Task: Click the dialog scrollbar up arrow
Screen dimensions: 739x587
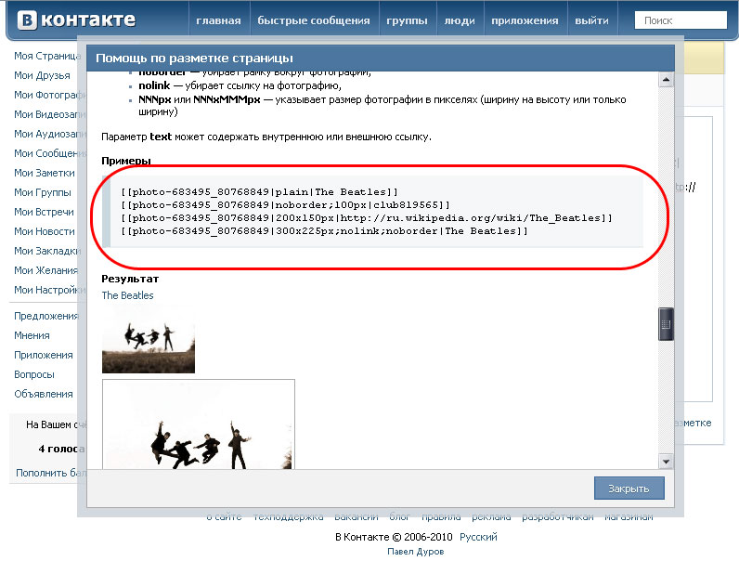Action: coord(666,80)
